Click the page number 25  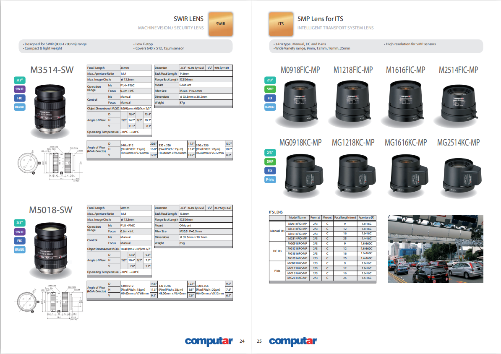pyautogui.click(x=259, y=341)
